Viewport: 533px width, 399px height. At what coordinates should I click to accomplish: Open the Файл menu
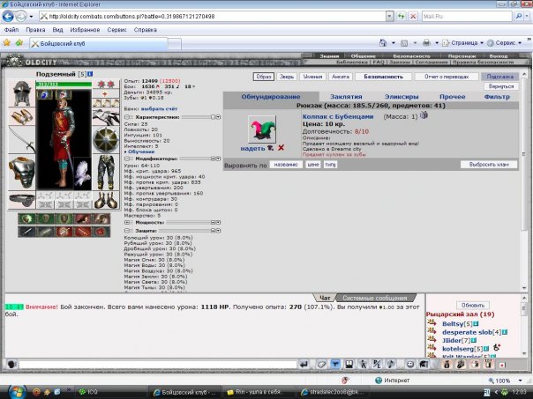pyautogui.click(x=11, y=30)
